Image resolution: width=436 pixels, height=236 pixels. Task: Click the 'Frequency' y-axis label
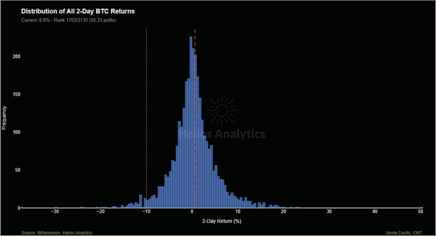(4, 118)
